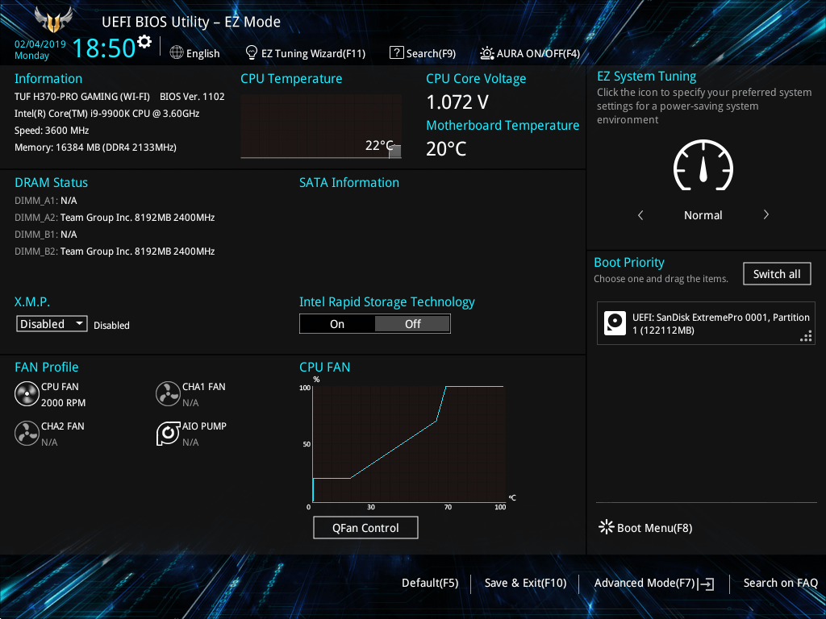Click the settings gear next to the clock
Screen dimensions: 826x619
(144, 41)
